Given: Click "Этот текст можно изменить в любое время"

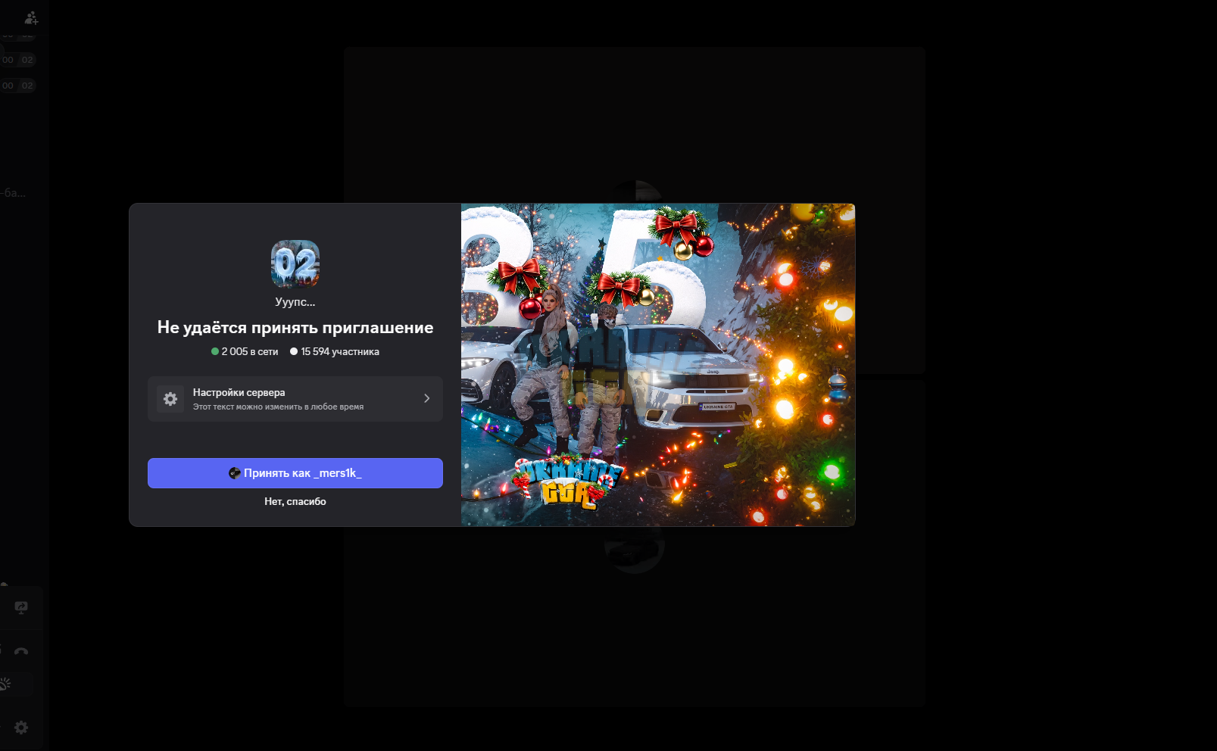Looking at the screenshot, I should [x=278, y=407].
